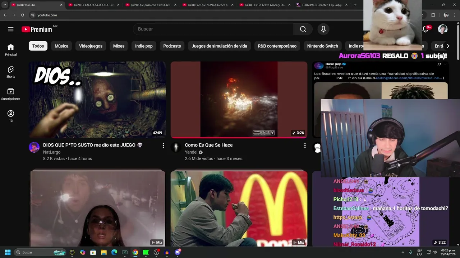Open options menu for Como Es Que Se Hace

coord(305,145)
